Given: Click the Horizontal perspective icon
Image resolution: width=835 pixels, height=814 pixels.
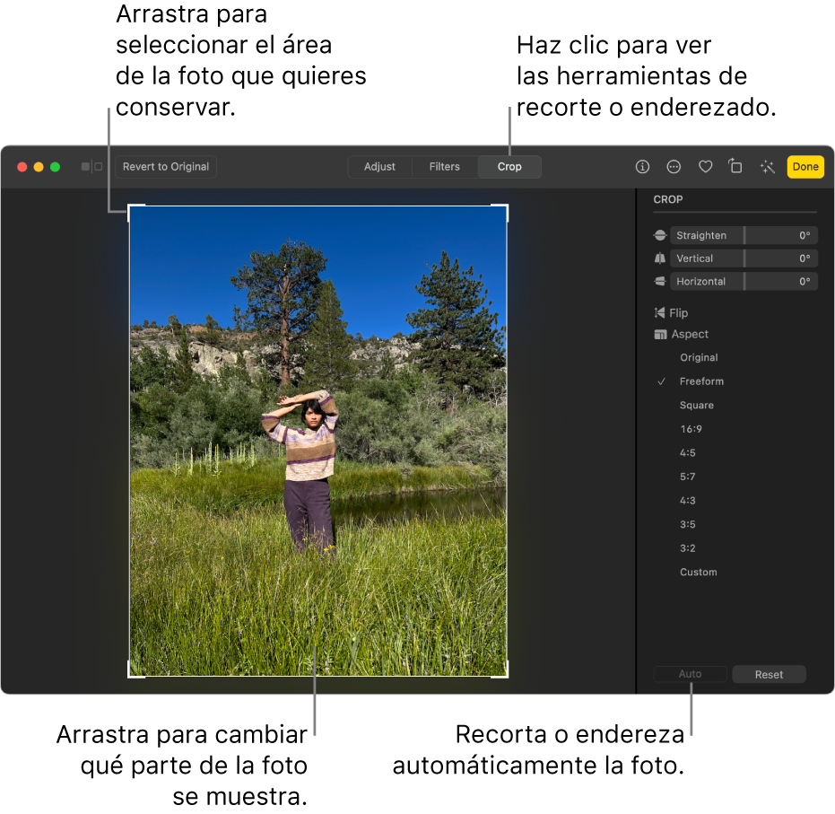Looking at the screenshot, I should [x=661, y=281].
